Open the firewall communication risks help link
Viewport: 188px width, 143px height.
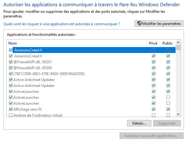(x=62, y=24)
